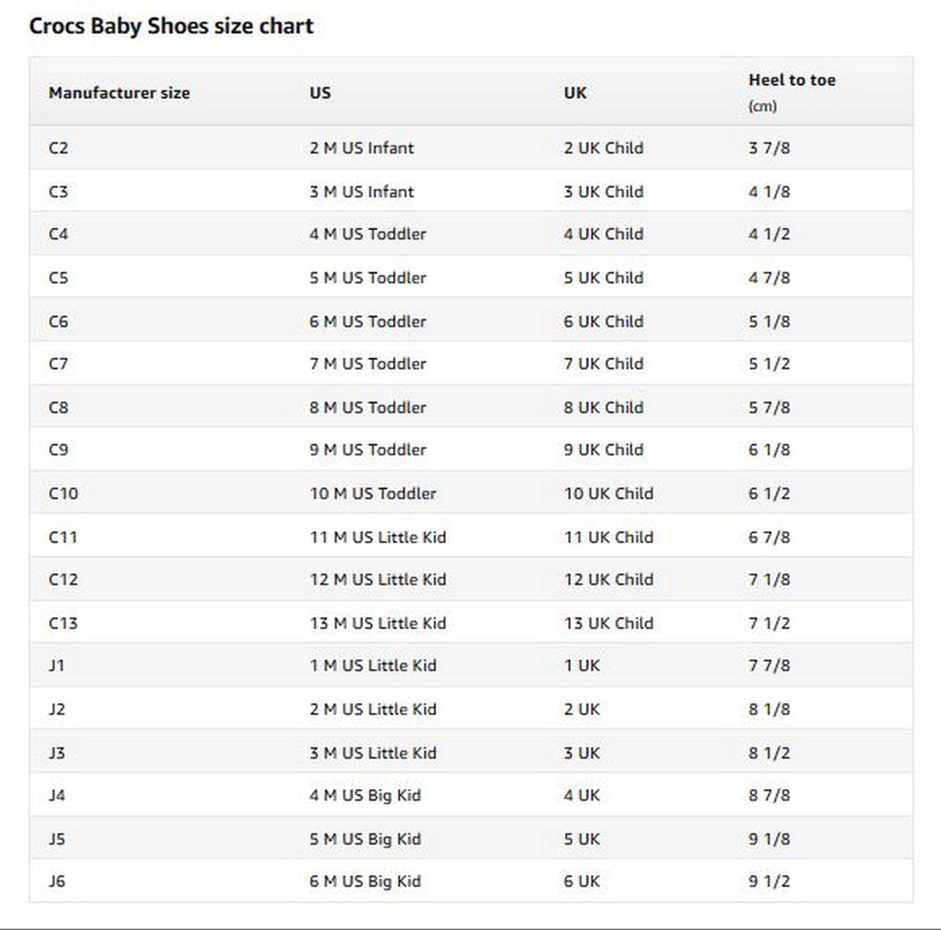Viewport: 941px width, 930px height.
Task: Select the UK column header
Action: point(575,92)
